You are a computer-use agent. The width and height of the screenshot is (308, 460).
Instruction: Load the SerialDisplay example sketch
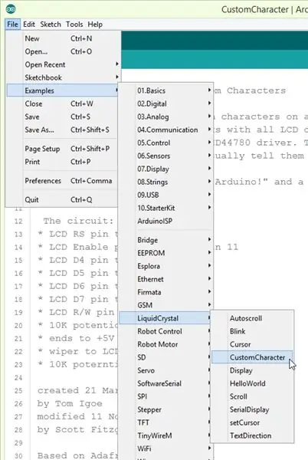point(252,409)
